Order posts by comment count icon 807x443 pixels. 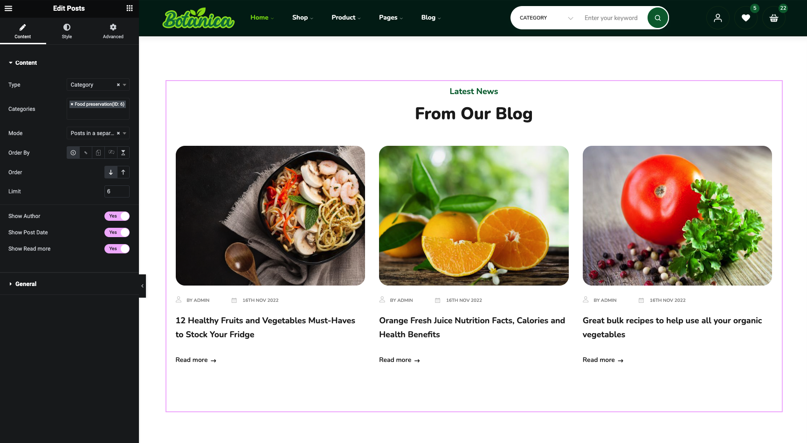click(111, 153)
